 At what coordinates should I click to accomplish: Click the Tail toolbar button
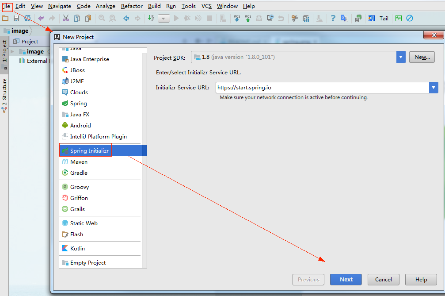(384, 19)
